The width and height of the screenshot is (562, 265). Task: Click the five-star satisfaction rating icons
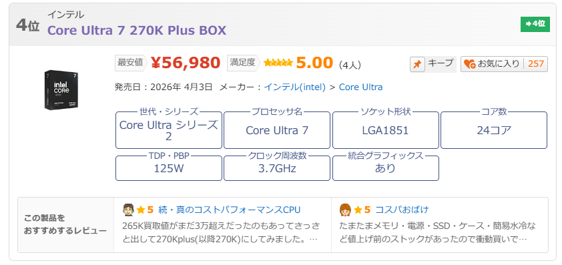pos(278,63)
